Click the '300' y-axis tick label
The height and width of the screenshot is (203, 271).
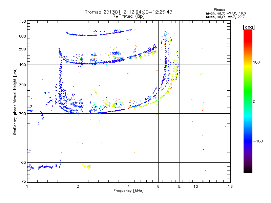coord(22,85)
